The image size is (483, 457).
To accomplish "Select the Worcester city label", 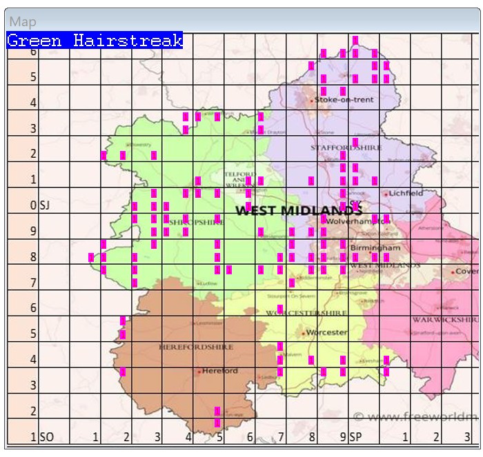I will pos(331,332).
